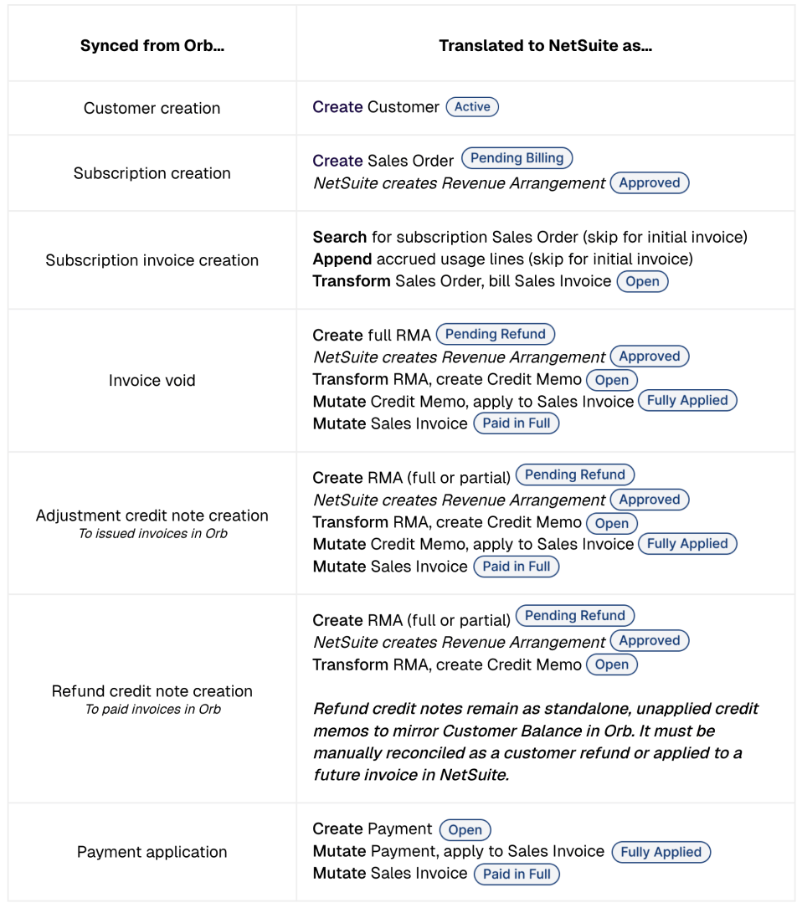Click Paid in Full badge in Invoice void row

tap(516, 423)
